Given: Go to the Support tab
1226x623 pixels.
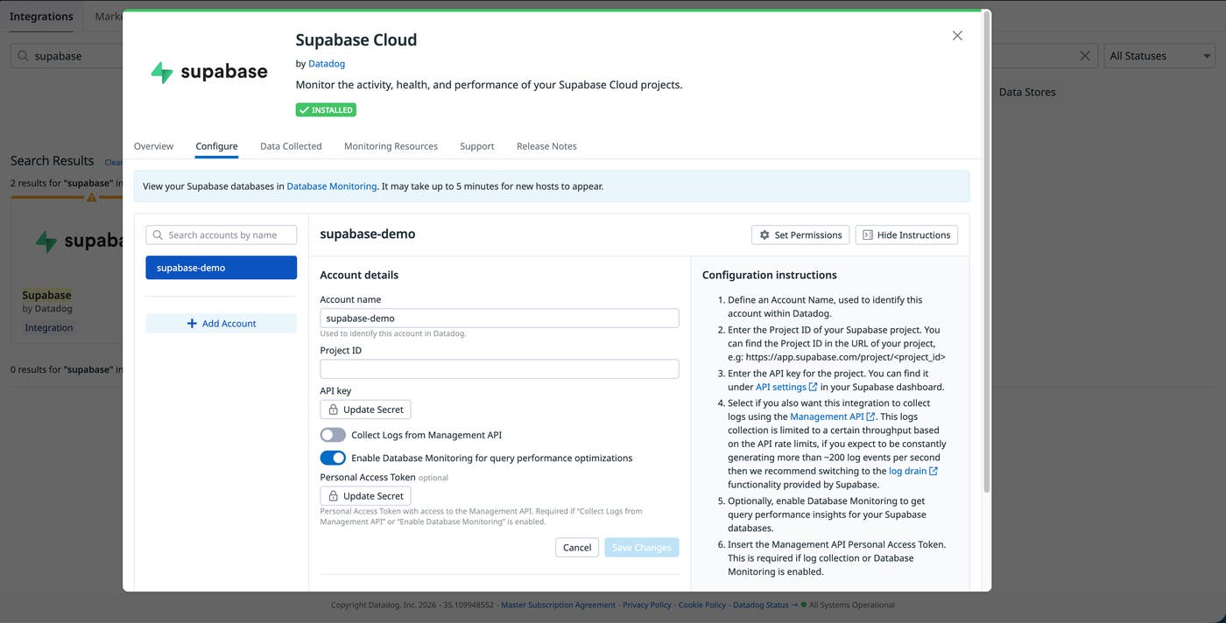Looking at the screenshot, I should 477,146.
